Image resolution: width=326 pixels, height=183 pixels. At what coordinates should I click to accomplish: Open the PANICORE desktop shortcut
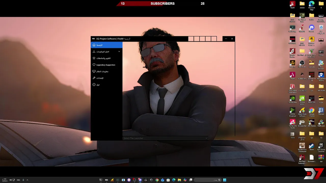pyautogui.click(x=311, y=99)
